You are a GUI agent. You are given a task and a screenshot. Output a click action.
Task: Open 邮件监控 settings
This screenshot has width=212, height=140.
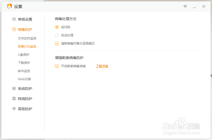coord(24,71)
